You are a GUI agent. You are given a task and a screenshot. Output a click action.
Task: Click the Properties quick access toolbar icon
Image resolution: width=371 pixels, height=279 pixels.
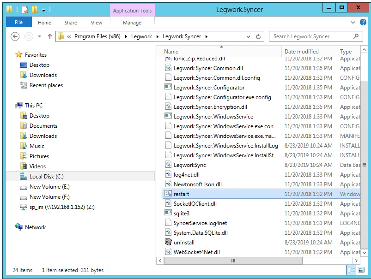click(25, 10)
